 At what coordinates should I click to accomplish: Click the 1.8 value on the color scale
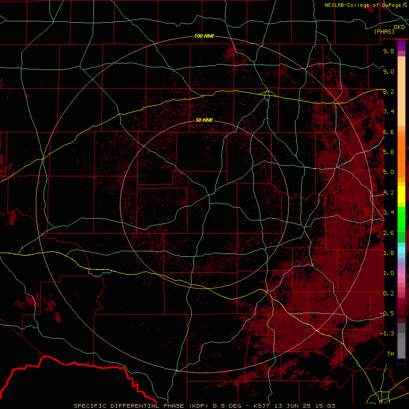click(x=389, y=253)
